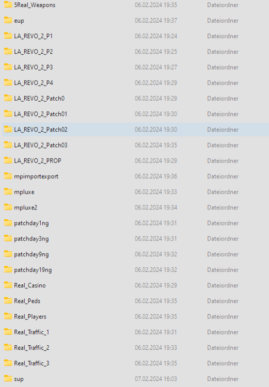This screenshot has height=387, width=269.
Task: Select the LA_REVO_2_P2 folder name
Action: point(34,52)
